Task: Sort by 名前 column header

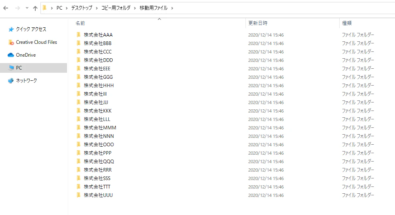Action: click(x=80, y=23)
